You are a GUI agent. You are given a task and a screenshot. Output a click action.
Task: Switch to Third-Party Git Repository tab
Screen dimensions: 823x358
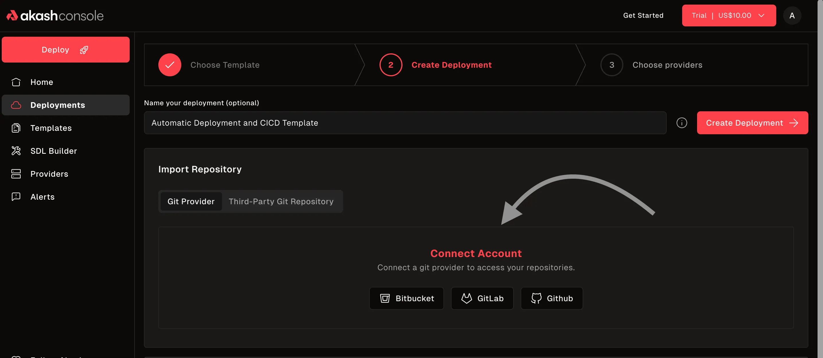tap(281, 201)
